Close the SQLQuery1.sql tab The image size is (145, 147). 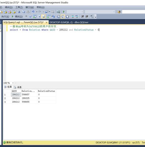coord(46,22)
